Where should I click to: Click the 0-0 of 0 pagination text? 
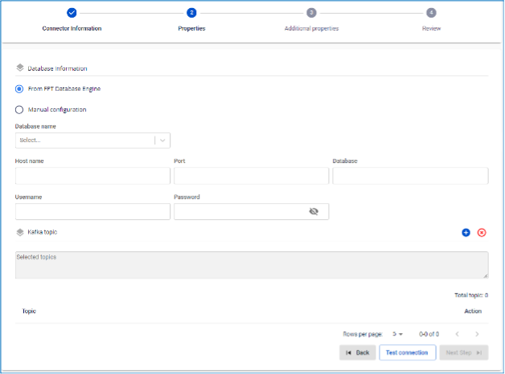click(x=429, y=334)
